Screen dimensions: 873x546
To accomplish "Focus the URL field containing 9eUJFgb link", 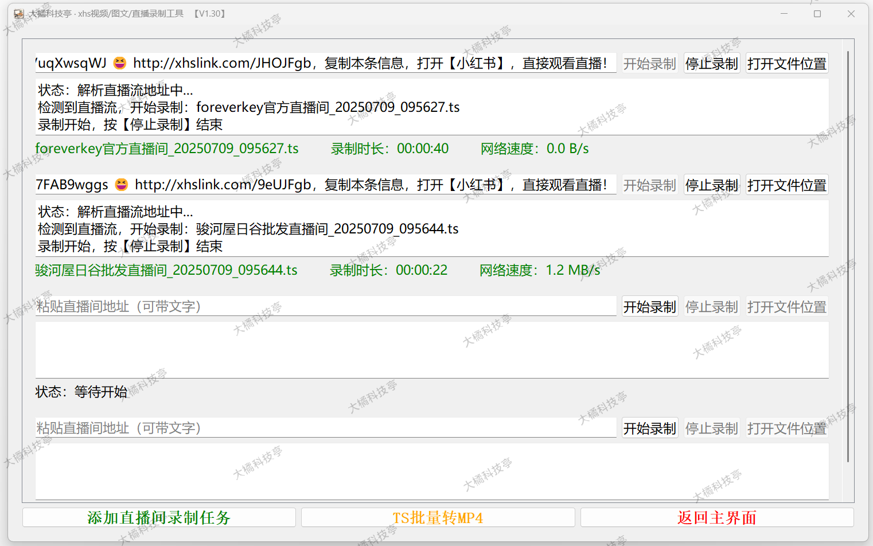I will (x=326, y=185).
